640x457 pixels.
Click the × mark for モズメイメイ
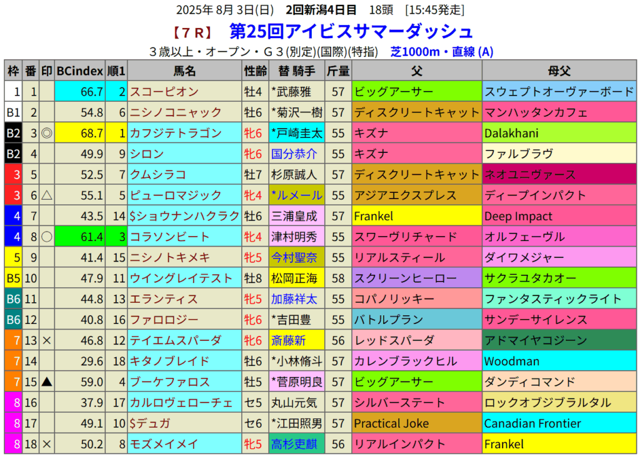(47, 444)
